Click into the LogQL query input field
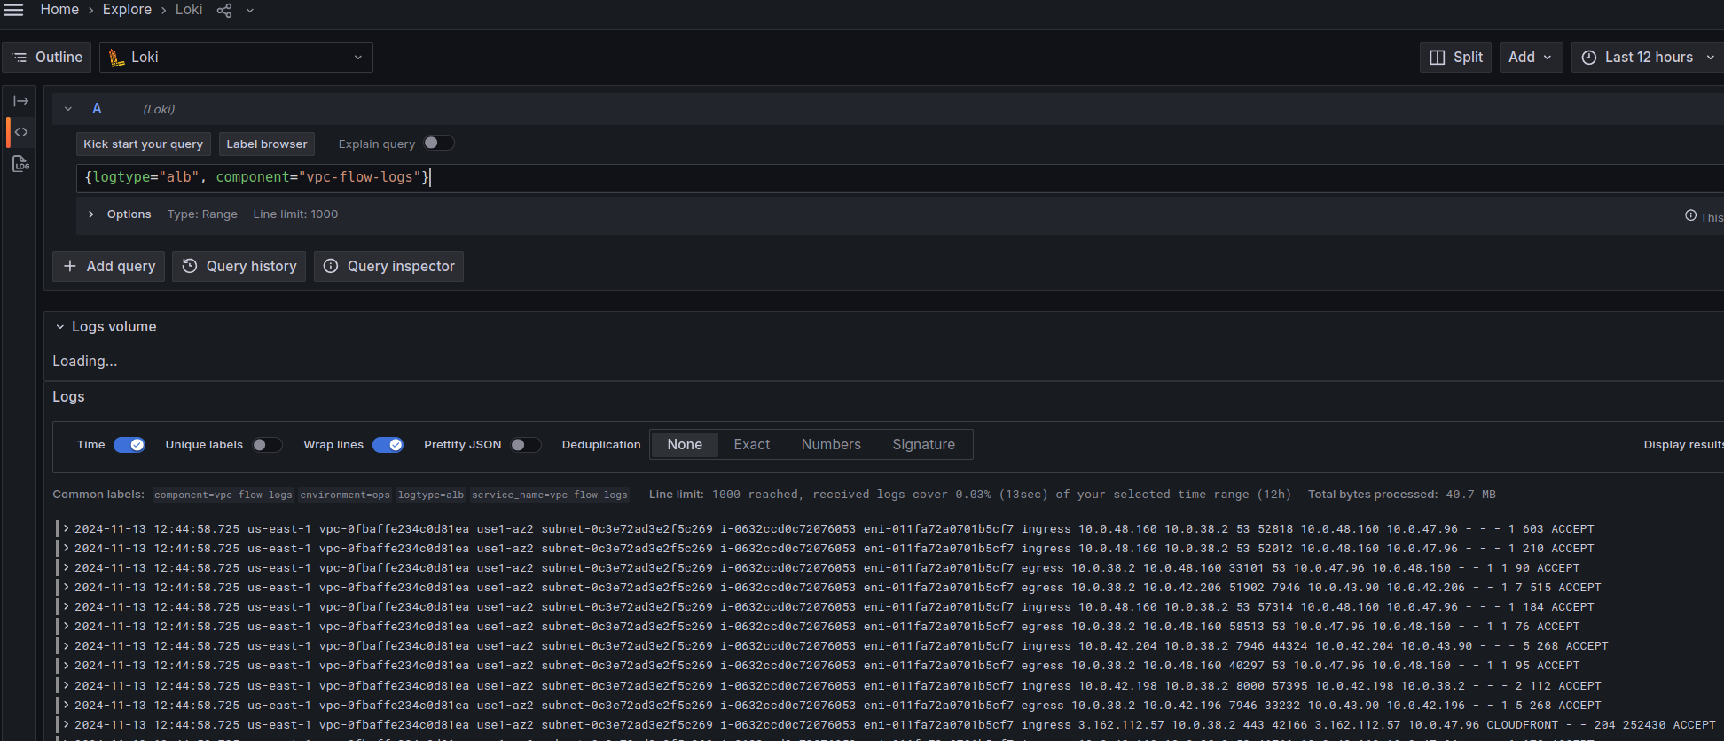Viewport: 1724px width, 741px height. click(x=900, y=177)
